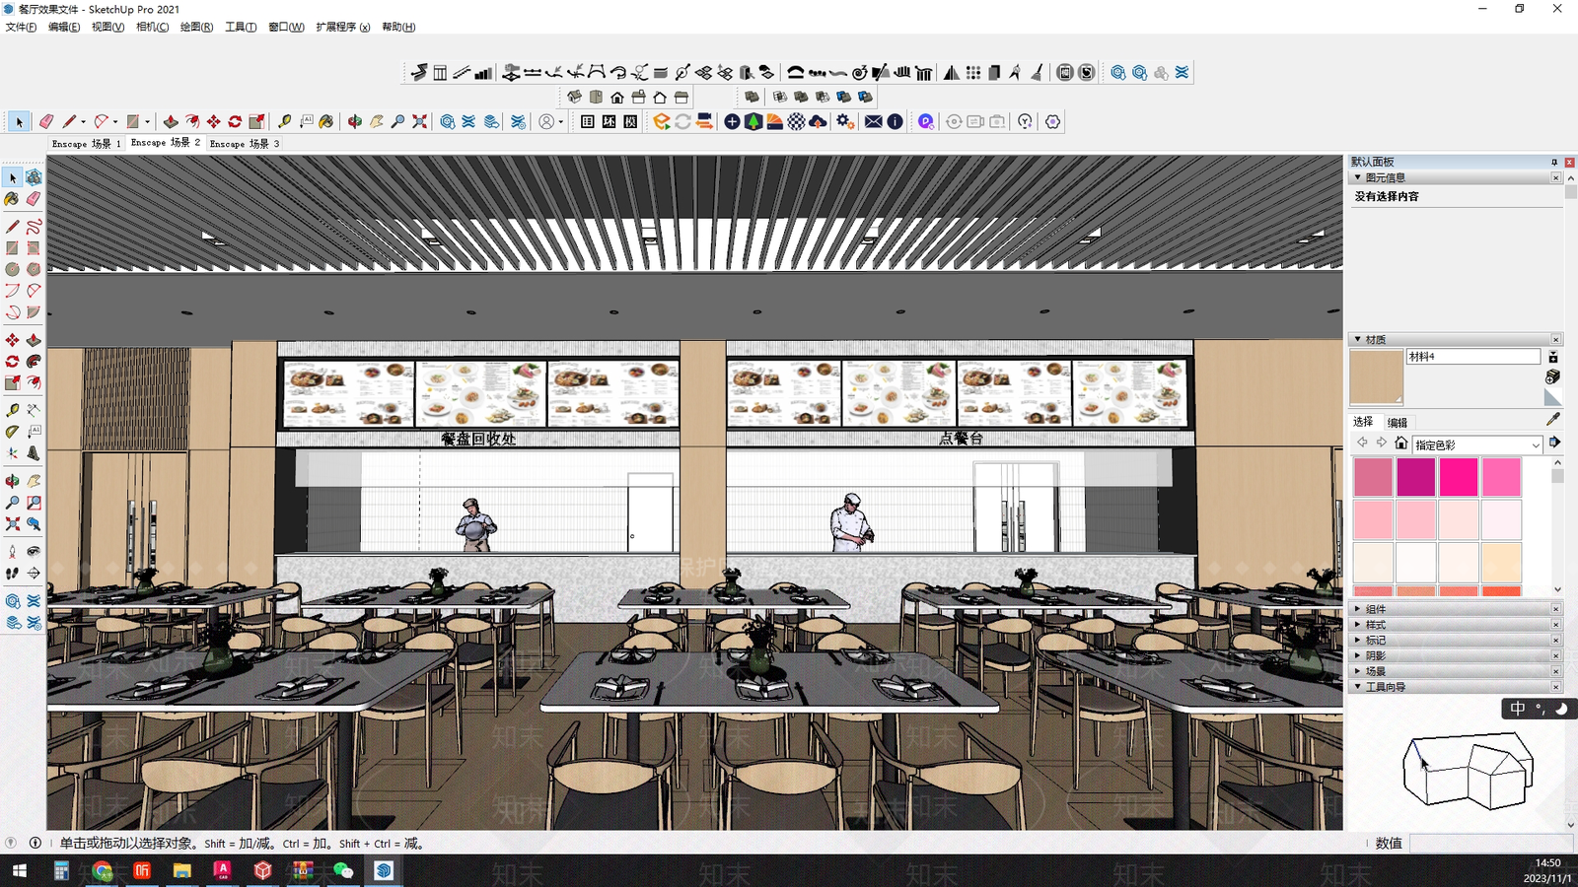The image size is (1578, 887).
Task: Click the 材料4 material name field
Action: (1473, 357)
